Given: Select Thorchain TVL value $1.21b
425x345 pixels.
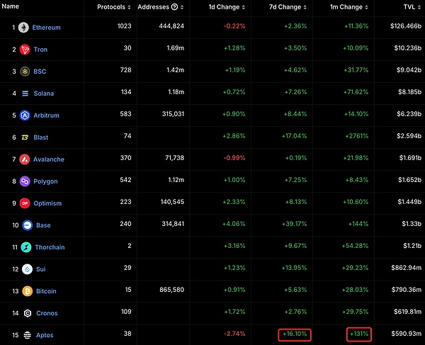Looking at the screenshot, I should [x=412, y=246].
